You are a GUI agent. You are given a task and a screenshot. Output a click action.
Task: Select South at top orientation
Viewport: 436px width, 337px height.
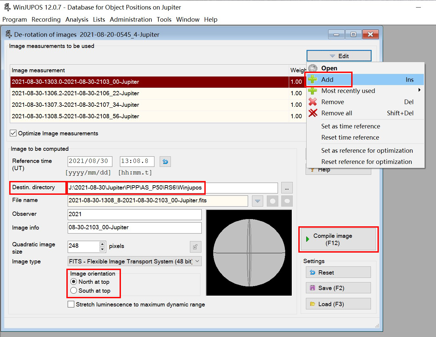point(74,291)
